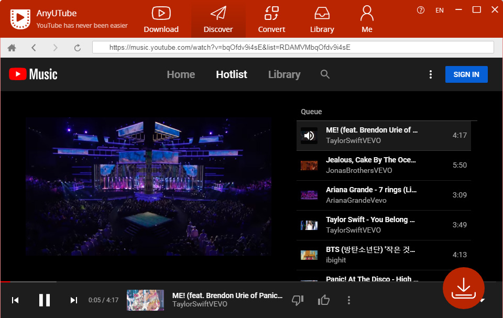The width and height of the screenshot is (503, 318).
Task: Open JonasBrothersVEVO channel in queue
Action: tap(359, 170)
